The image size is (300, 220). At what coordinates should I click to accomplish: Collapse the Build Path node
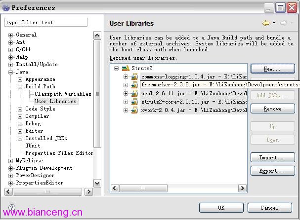pyautogui.click(x=20, y=87)
